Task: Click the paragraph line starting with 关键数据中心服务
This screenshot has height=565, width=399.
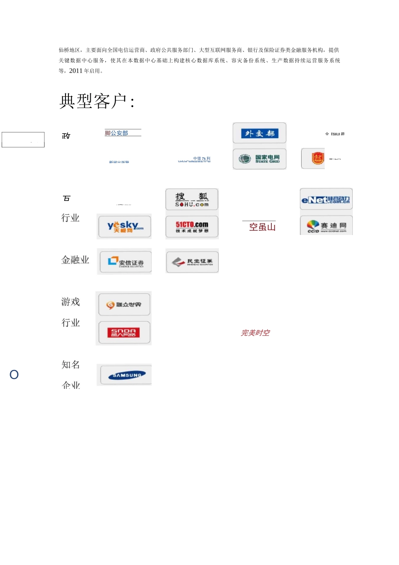Action: click(199, 61)
